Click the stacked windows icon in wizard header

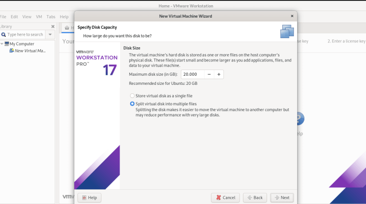coord(287,31)
